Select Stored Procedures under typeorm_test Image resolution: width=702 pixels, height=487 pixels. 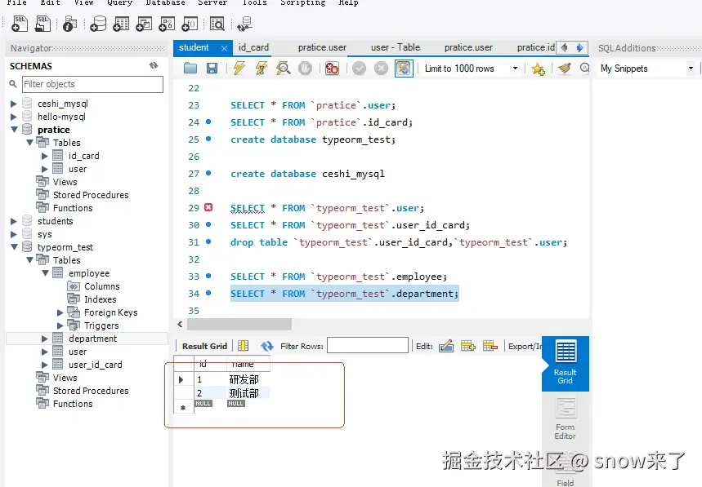point(91,391)
